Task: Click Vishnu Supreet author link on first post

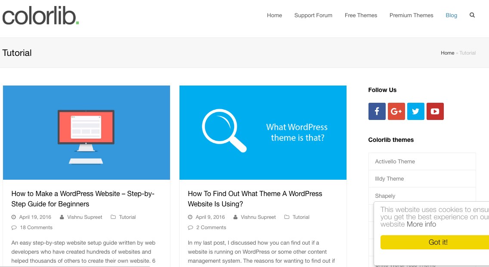Action: (85, 217)
